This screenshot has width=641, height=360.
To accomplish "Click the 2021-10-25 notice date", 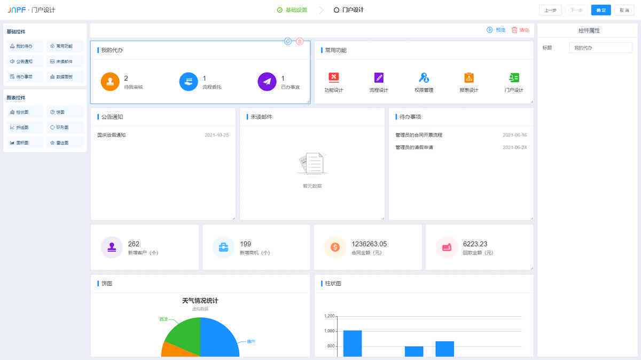I will point(217,135).
